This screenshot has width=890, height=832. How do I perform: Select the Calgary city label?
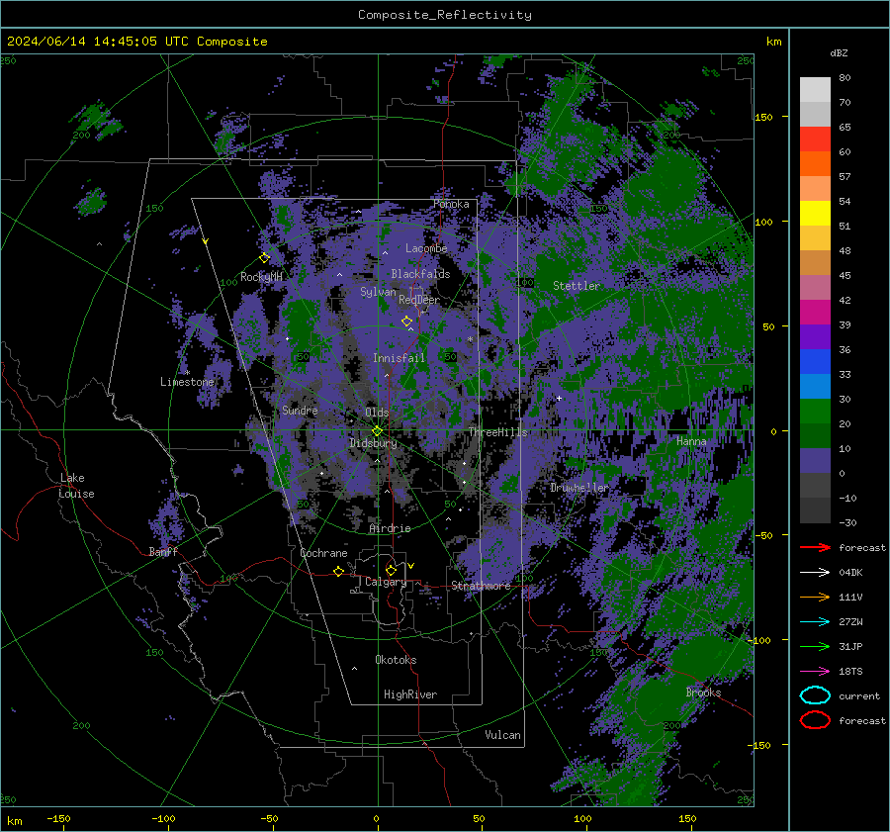[386, 582]
